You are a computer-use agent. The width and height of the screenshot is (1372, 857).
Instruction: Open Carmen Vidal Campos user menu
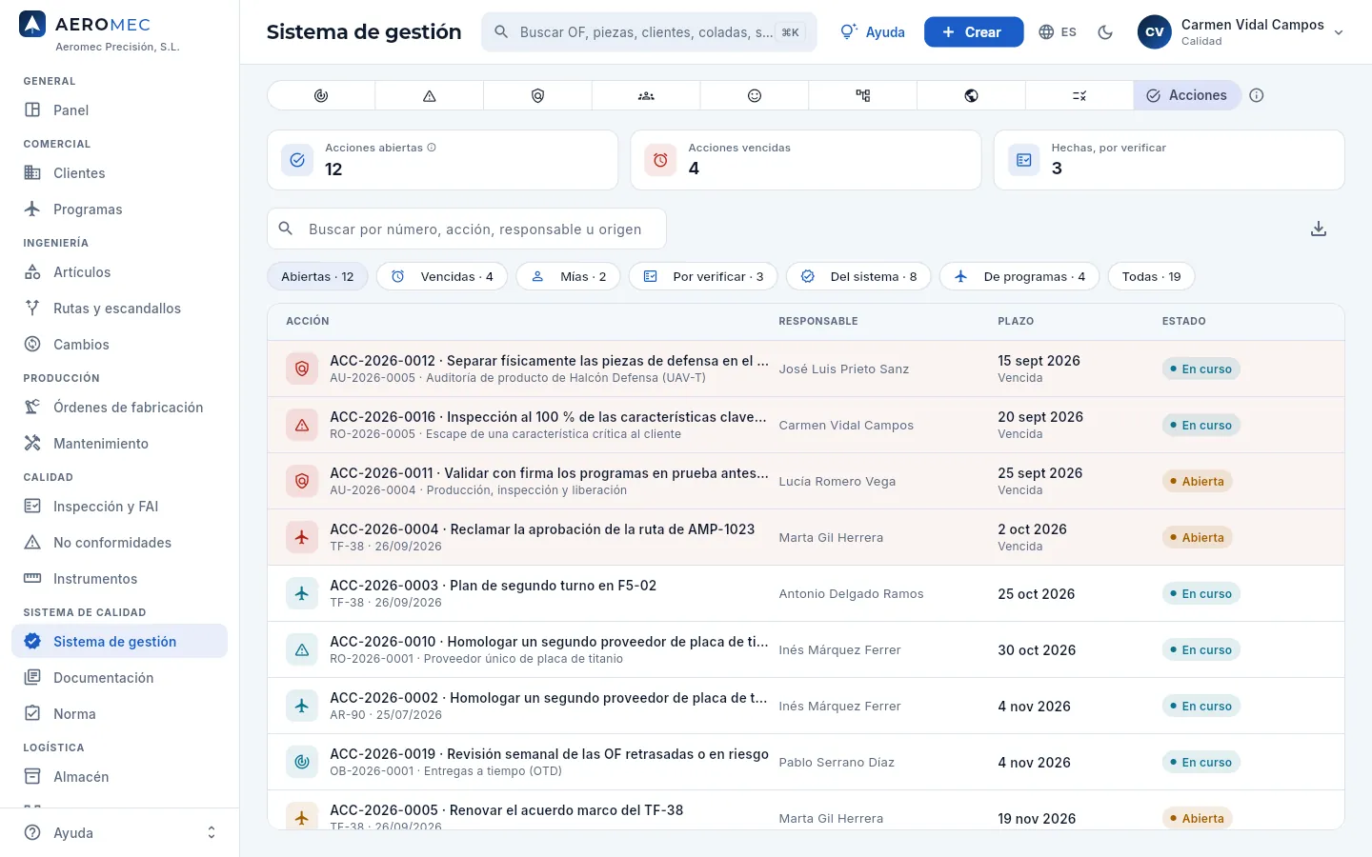coord(1241,32)
